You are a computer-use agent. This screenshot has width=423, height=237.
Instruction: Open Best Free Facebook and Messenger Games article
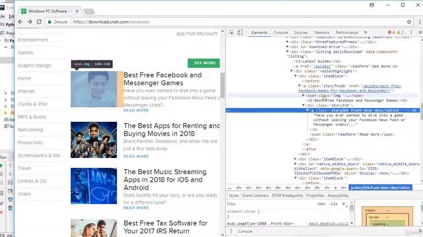coord(163,79)
